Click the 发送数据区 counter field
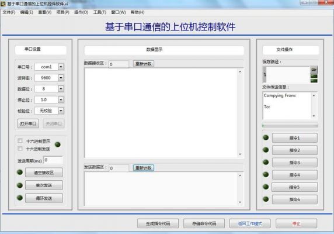The width and height of the screenshot is (334, 234). 119,168
